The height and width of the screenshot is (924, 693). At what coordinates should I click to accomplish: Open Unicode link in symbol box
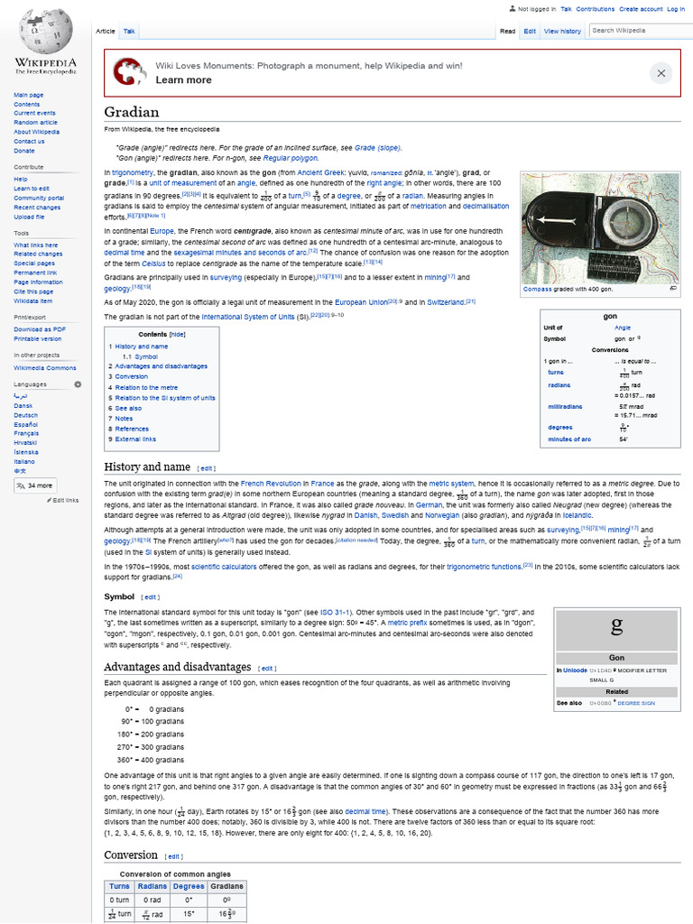575,670
